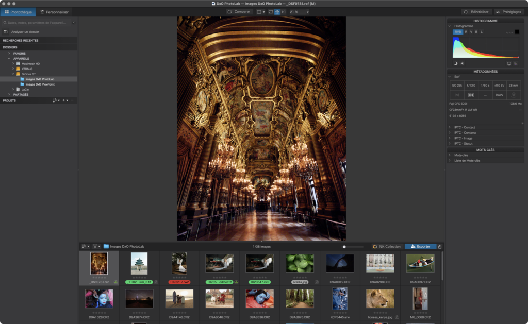Remove project with the minus icon
Screen dimensions: 528x324
[72, 100]
